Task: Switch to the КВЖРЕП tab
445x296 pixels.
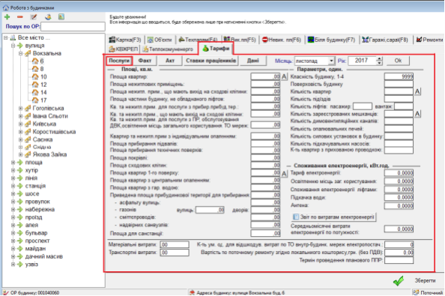Action: pyautogui.click(x=124, y=49)
